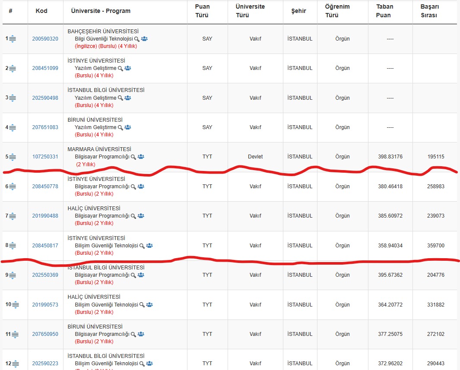Click magnifier icon for Biruni Bilgisayar Programcılığı
Image resolution: width=460 pixels, height=370 pixels.
(133, 335)
